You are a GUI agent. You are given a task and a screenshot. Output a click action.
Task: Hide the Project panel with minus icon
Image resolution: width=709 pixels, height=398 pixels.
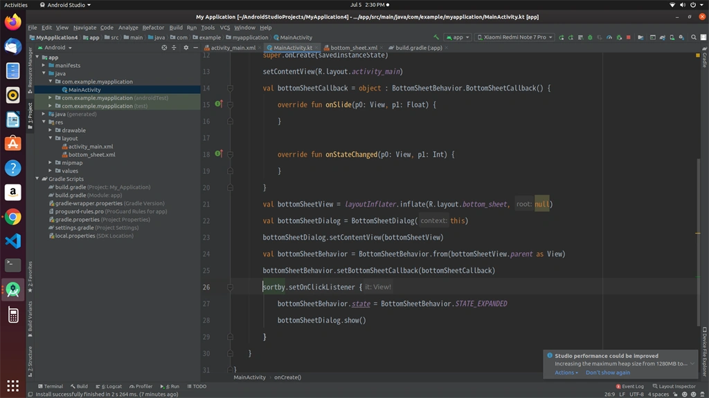click(x=196, y=48)
